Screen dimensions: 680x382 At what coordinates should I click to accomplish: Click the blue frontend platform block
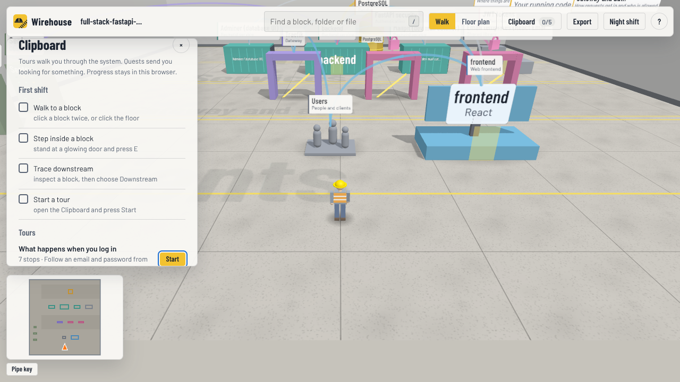tap(477, 142)
